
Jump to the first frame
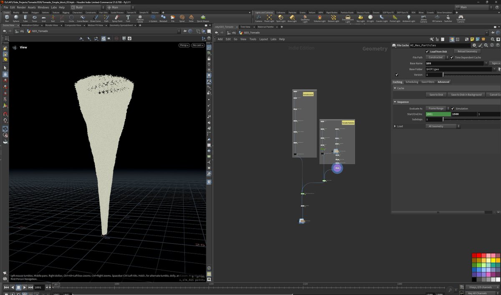tap(6, 287)
